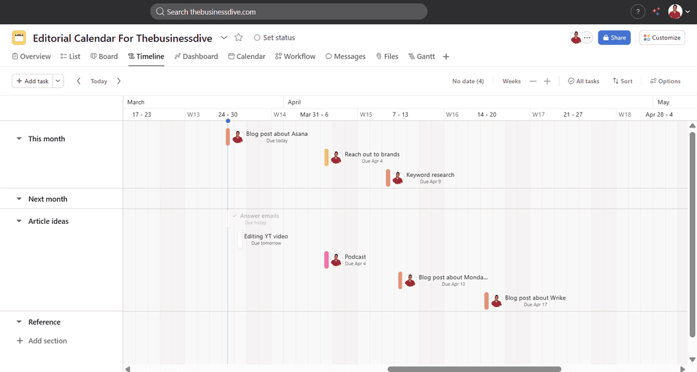Zoom out timeline with minus icon
Viewport: 697px width, 372px height.
click(533, 81)
